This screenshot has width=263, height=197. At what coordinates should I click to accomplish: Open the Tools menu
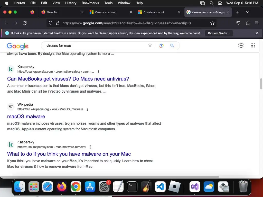click(x=108, y=3)
